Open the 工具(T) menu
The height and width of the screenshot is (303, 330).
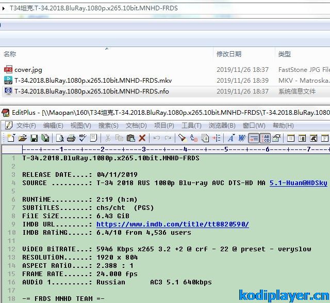point(191,126)
